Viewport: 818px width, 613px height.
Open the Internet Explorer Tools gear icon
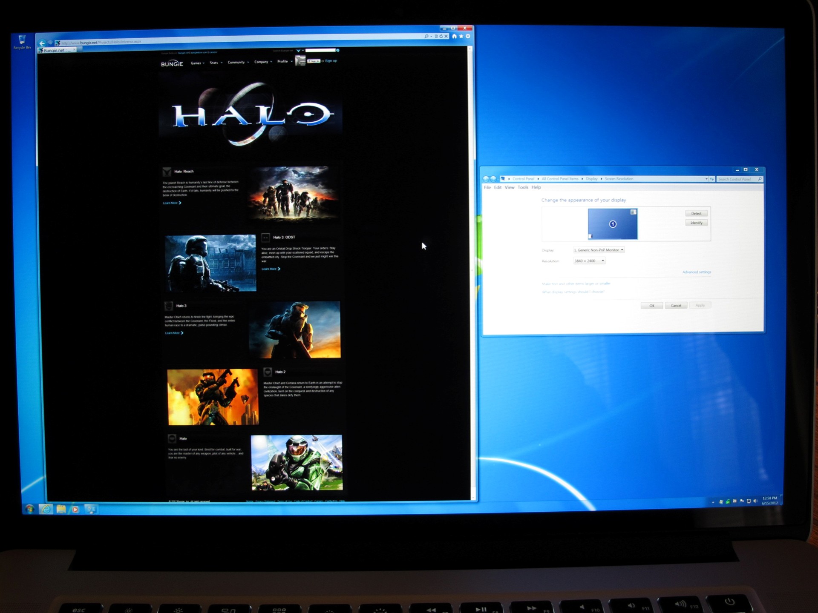[x=468, y=36]
